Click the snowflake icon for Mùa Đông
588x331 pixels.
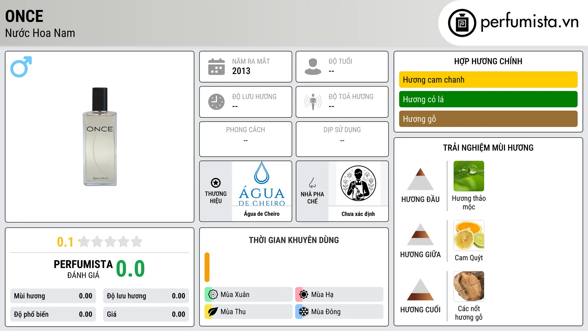(x=304, y=312)
